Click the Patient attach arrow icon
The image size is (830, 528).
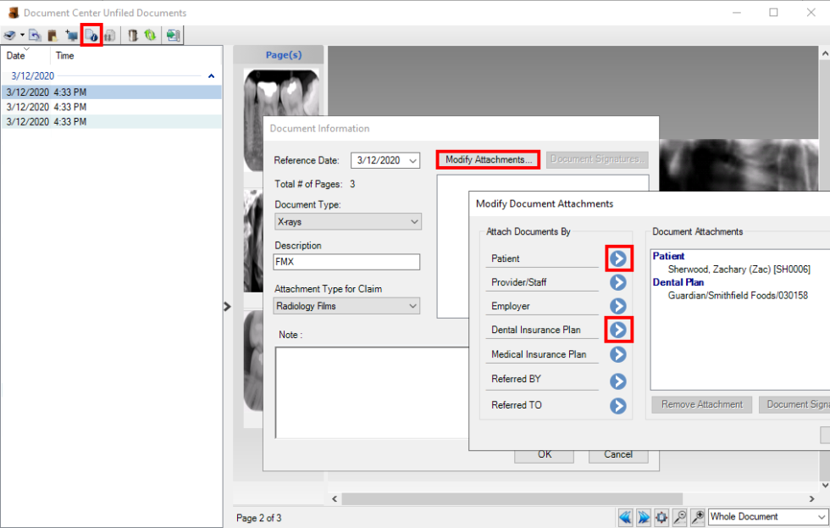point(618,258)
